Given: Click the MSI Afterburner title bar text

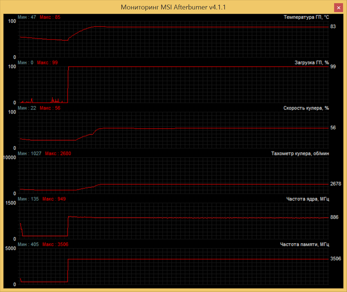Looking at the screenshot, I should [x=173, y=7].
